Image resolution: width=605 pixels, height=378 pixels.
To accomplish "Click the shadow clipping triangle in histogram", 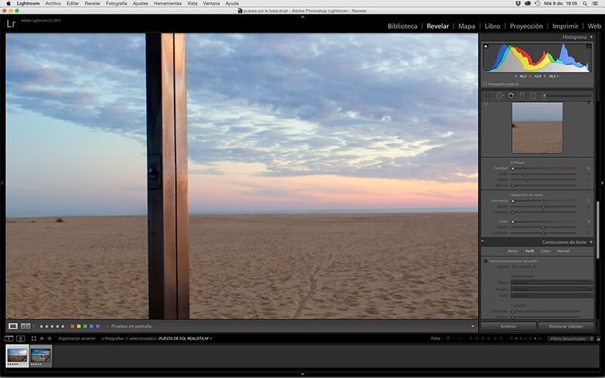I will tap(486, 46).
